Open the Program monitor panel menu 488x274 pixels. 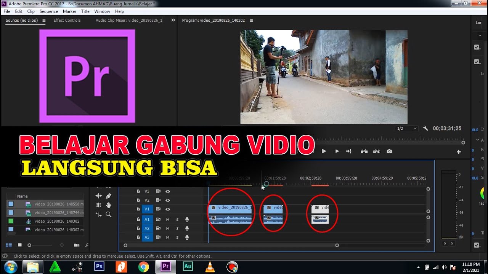pyautogui.click(x=251, y=21)
